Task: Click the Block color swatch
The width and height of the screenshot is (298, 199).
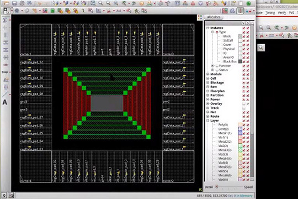Action: [x=240, y=36]
